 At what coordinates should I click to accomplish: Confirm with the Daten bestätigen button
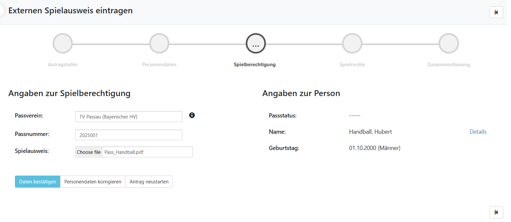coord(38,182)
